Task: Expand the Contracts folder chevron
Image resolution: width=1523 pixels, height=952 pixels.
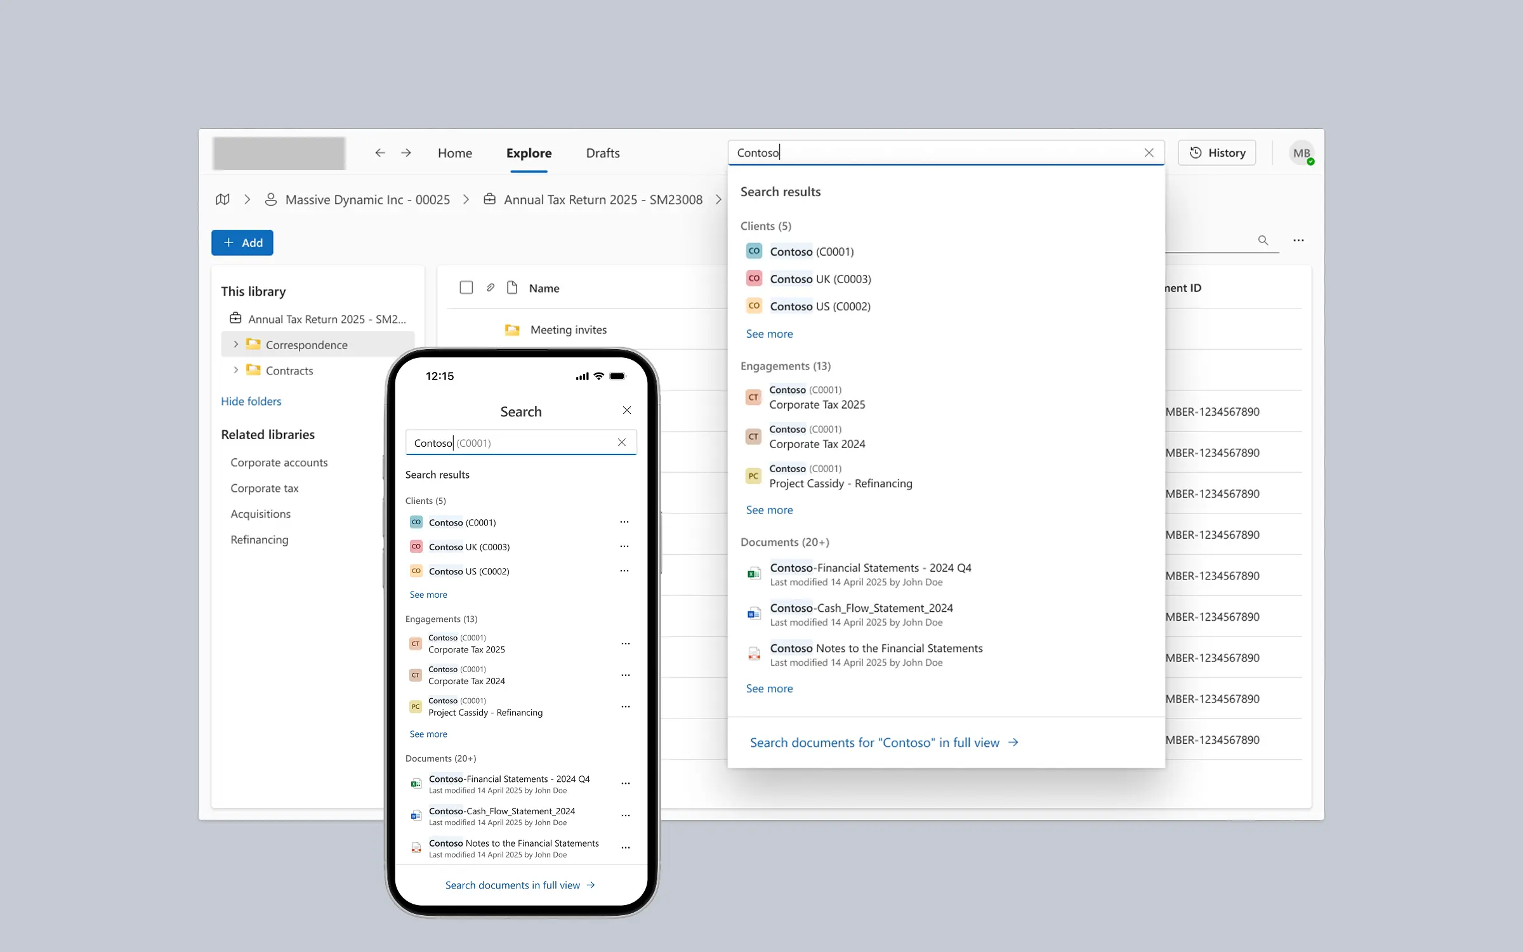Action: click(235, 370)
